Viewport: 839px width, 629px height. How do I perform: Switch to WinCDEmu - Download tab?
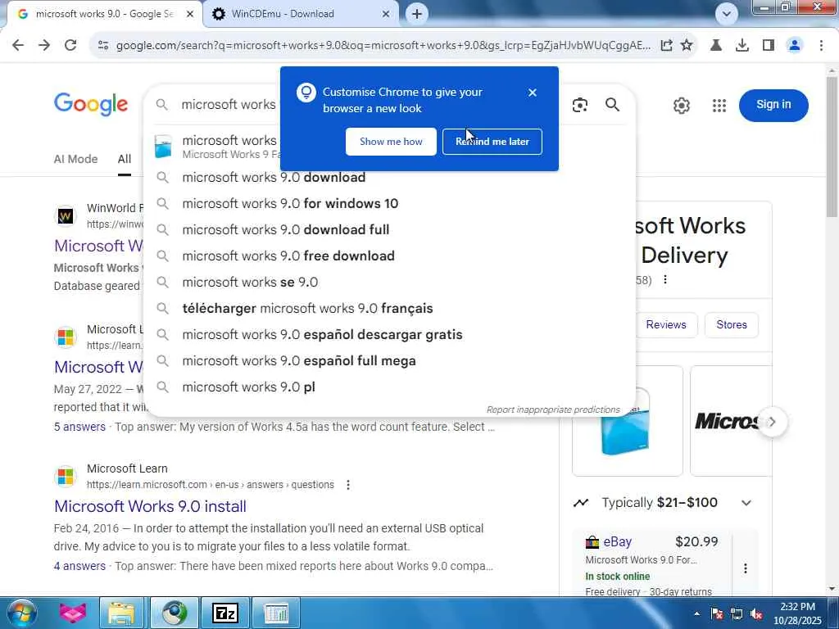(301, 14)
